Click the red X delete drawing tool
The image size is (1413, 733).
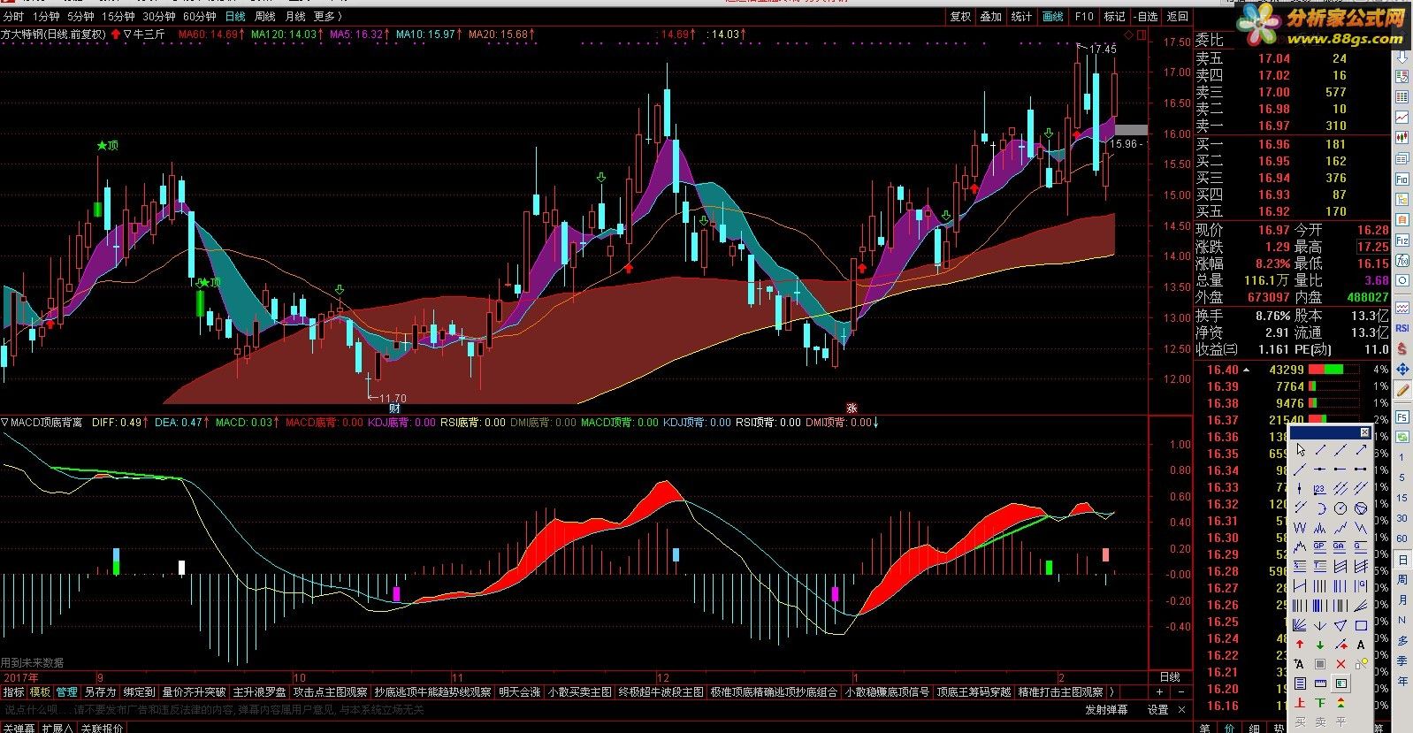(1340, 664)
